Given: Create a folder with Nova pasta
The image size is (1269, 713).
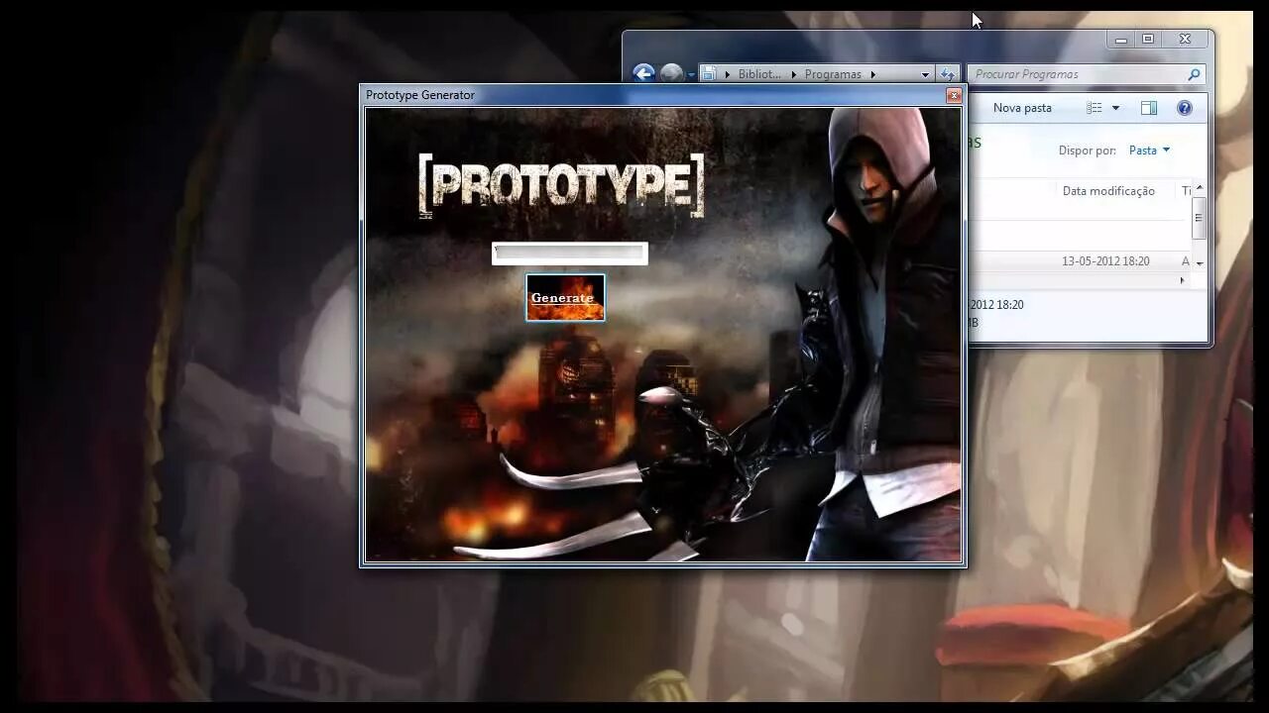Looking at the screenshot, I should (1022, 108).
